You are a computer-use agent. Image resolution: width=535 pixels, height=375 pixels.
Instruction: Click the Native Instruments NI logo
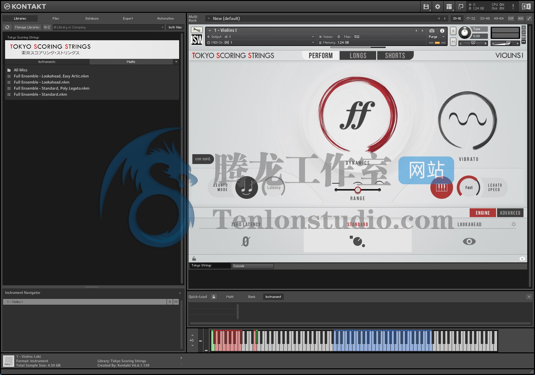point(526,6)
